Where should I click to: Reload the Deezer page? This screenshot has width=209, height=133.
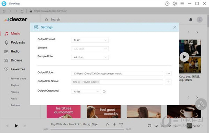(22, 11)
